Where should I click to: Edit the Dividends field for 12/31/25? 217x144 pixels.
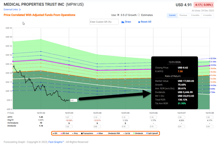[125, 126]
